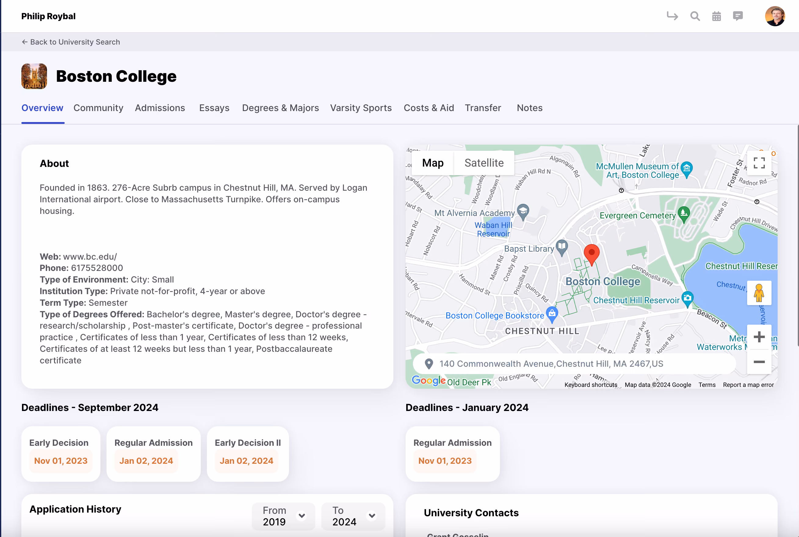Switch map to Satellite view
Screen dimensions: 799x537
point(484,163)
